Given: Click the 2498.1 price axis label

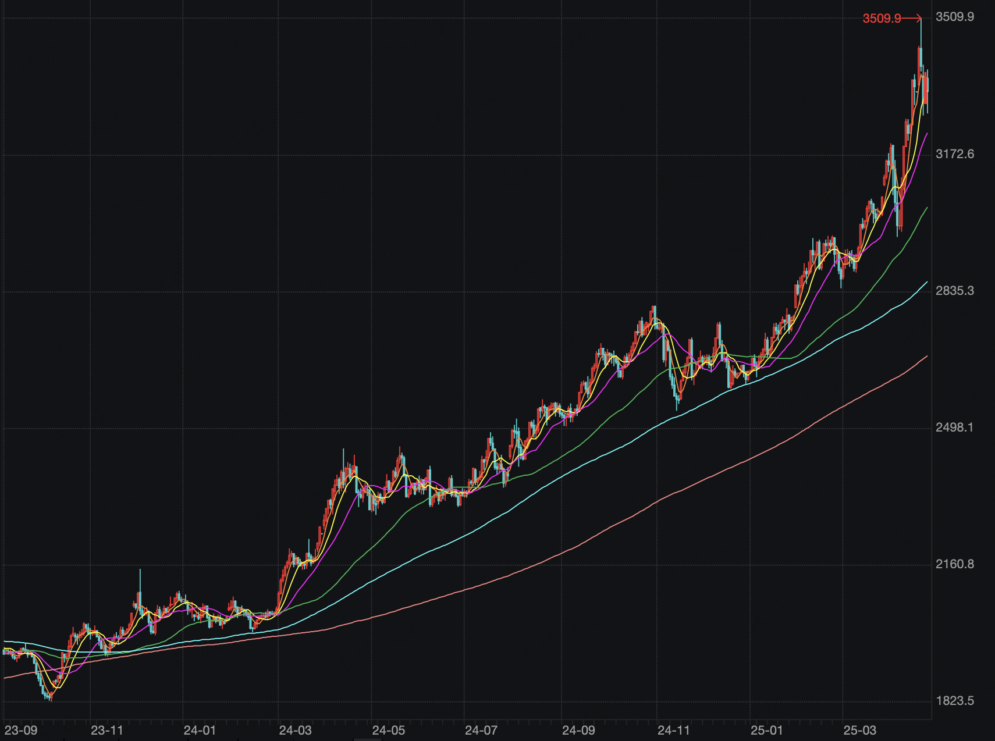Looking at the screenshot, I should tap(955, 427).
